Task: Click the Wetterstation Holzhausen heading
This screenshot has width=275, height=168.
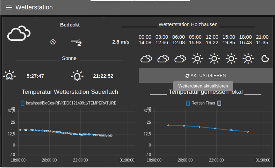Action: point(188,25)
